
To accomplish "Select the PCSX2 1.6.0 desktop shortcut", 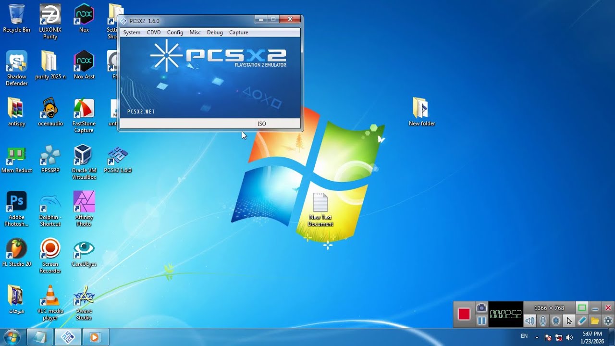I will point(118,159).
